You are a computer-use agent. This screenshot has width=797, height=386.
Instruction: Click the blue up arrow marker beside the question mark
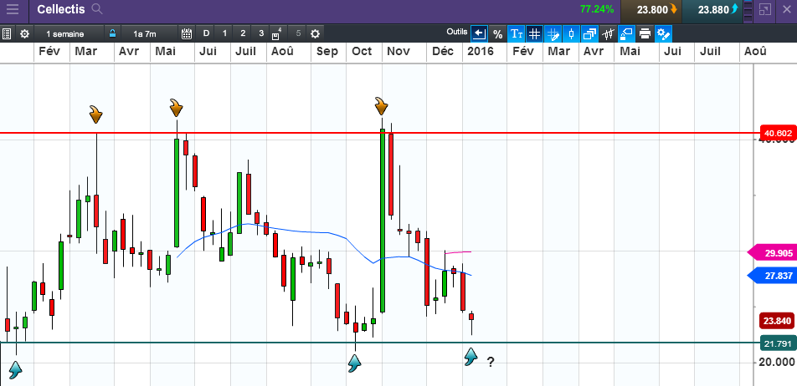point(471,357)
